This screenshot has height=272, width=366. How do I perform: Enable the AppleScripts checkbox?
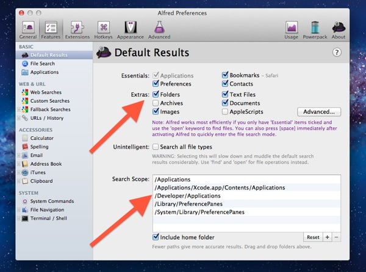click(225, 112)
